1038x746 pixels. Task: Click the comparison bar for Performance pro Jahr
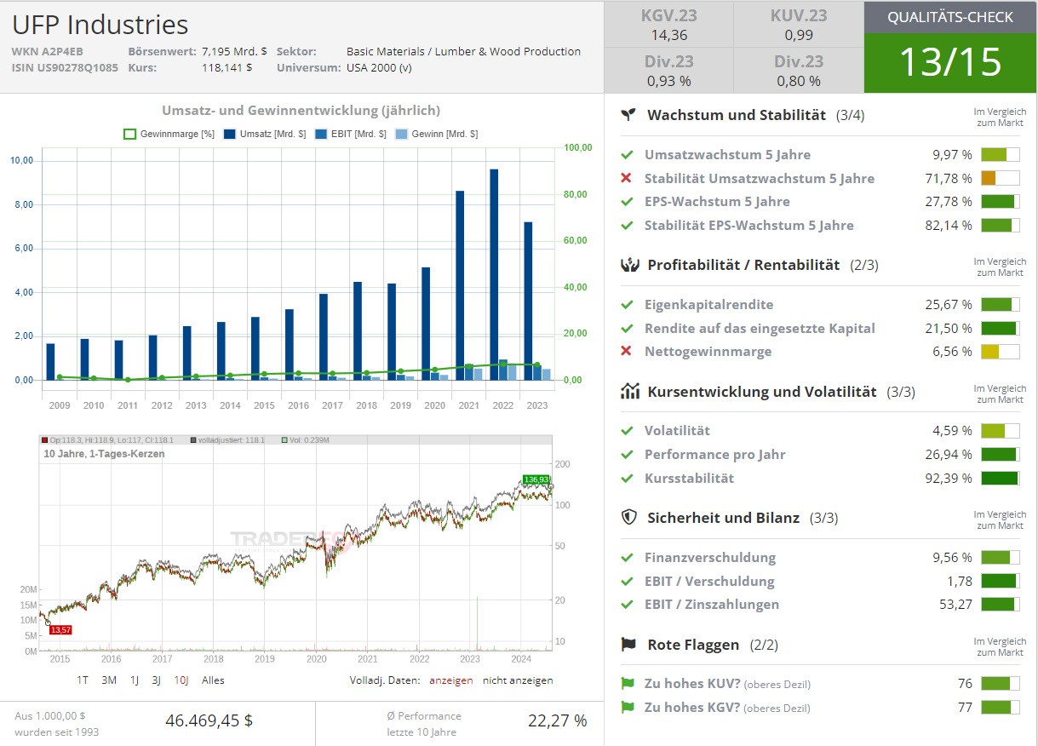[x=1000, y=455]
